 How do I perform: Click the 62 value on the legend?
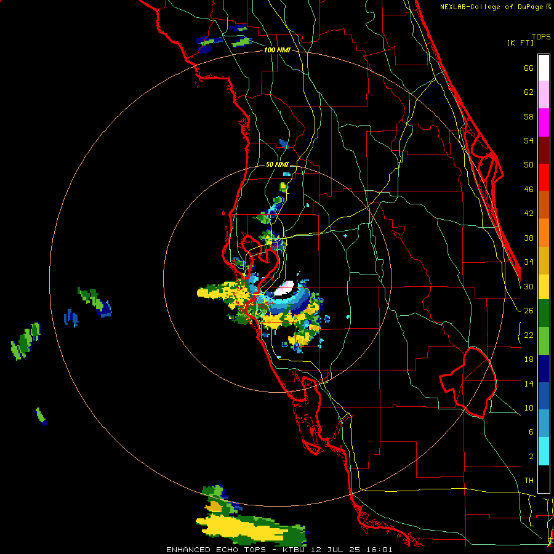pyautogui.click(x=529, y=92)
